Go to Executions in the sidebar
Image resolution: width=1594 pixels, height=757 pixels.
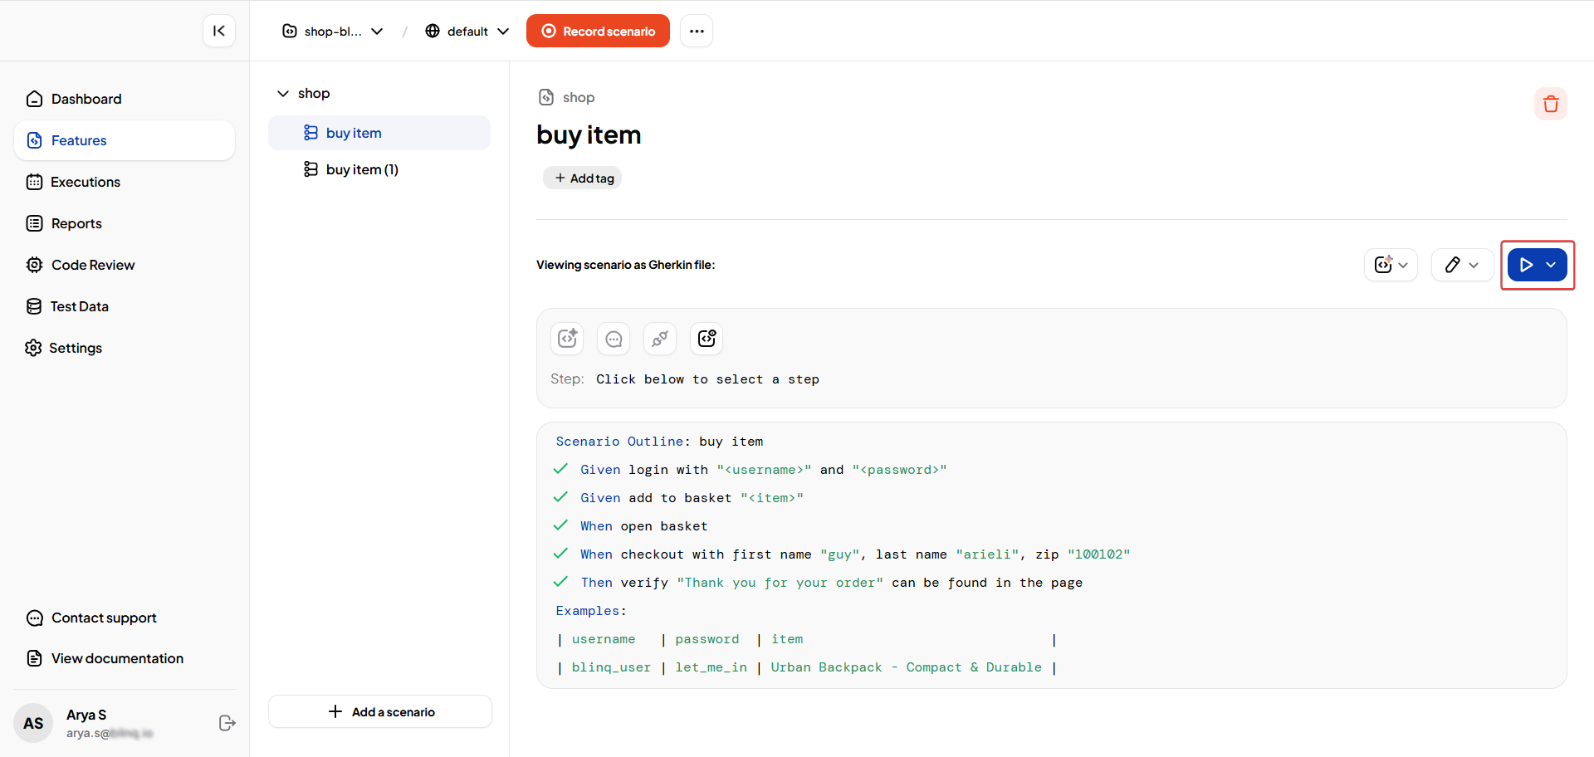pos(85,182)
